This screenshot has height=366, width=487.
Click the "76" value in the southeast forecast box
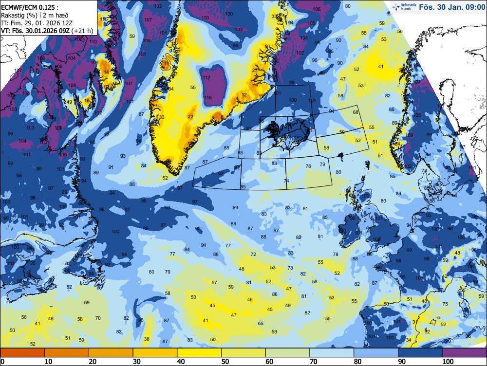(308, 166)
